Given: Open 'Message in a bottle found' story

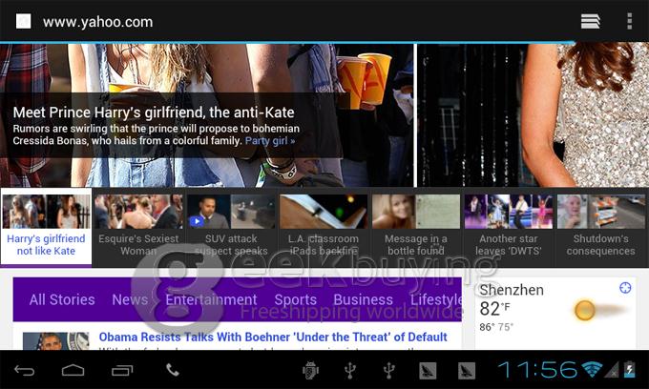Looking at the screenshot, I should (x=416, y=245).
